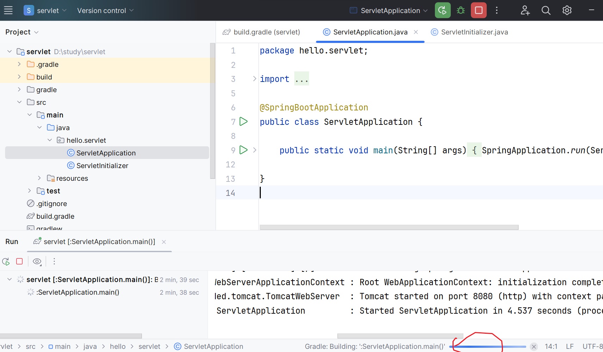Image resolution: width=603 pixels, height=352 pixels.
Task: Select ServletApplication class in project tree
Action: click(x=107, y=153)
